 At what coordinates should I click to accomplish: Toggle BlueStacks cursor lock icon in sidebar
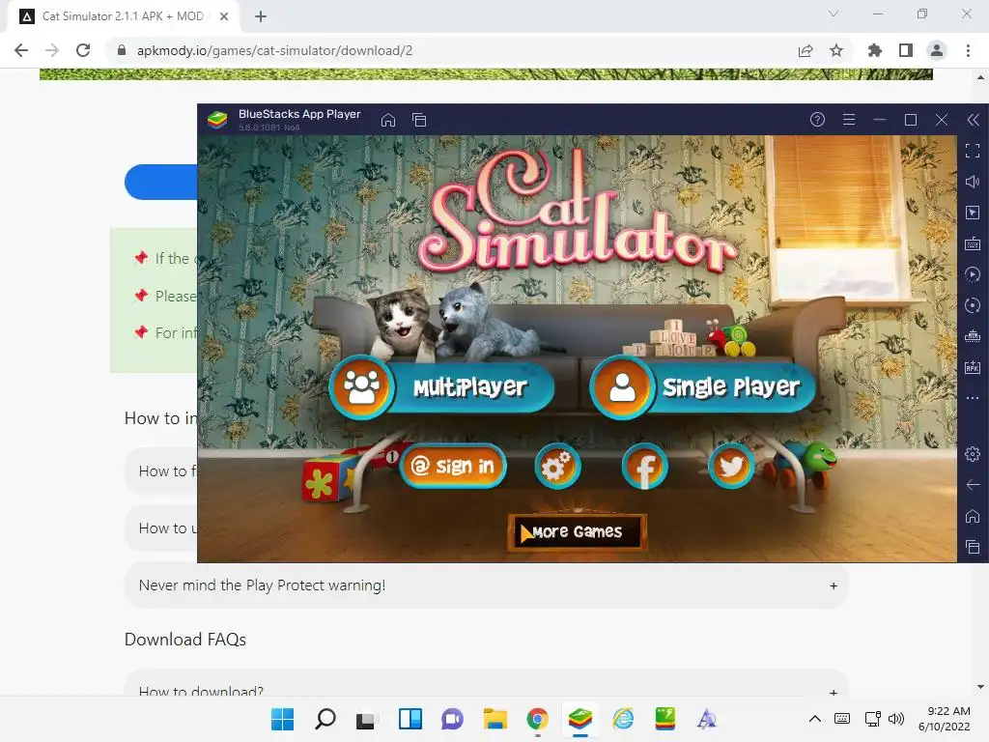point(973,213)
